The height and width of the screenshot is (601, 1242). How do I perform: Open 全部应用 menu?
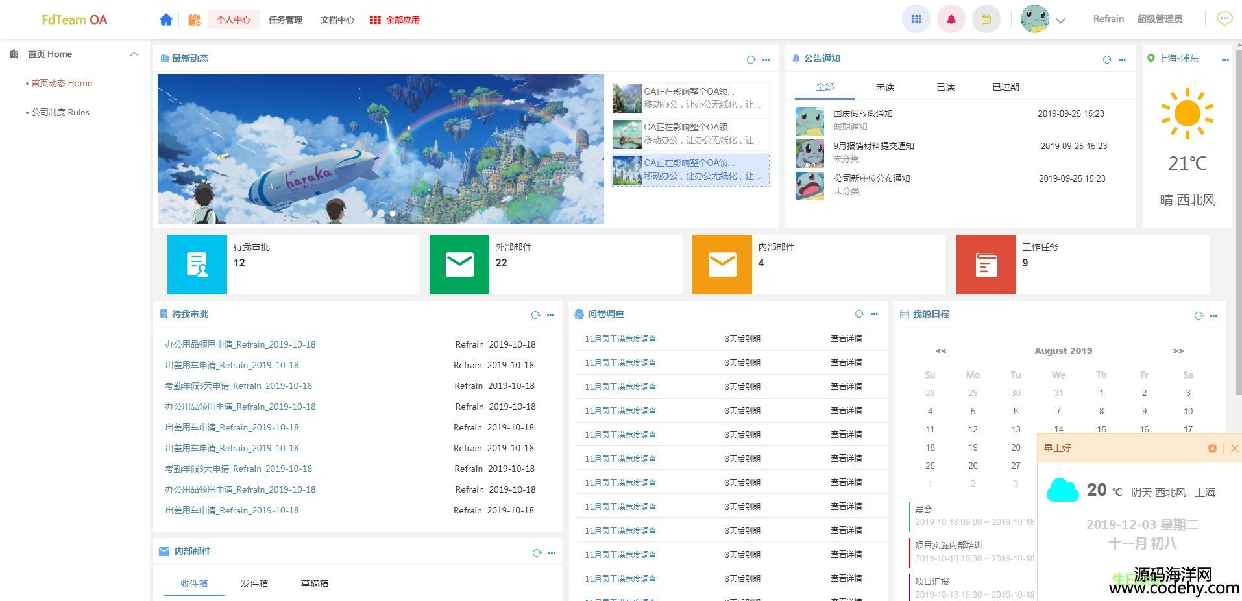click(x=395, y=19)
